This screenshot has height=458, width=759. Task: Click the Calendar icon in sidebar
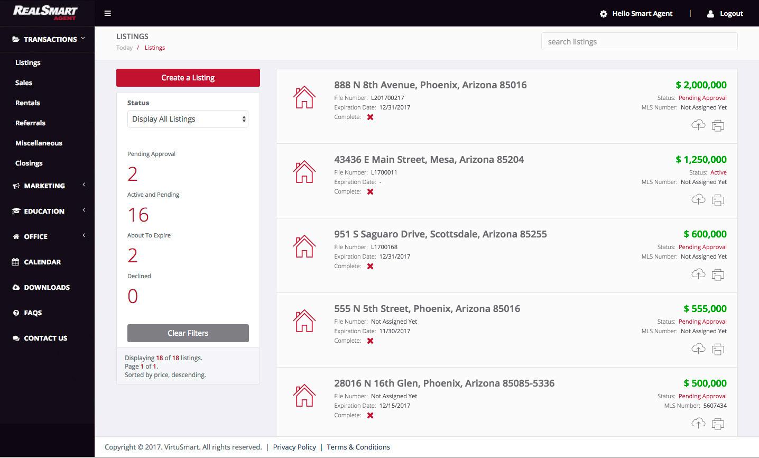[16, 262]
